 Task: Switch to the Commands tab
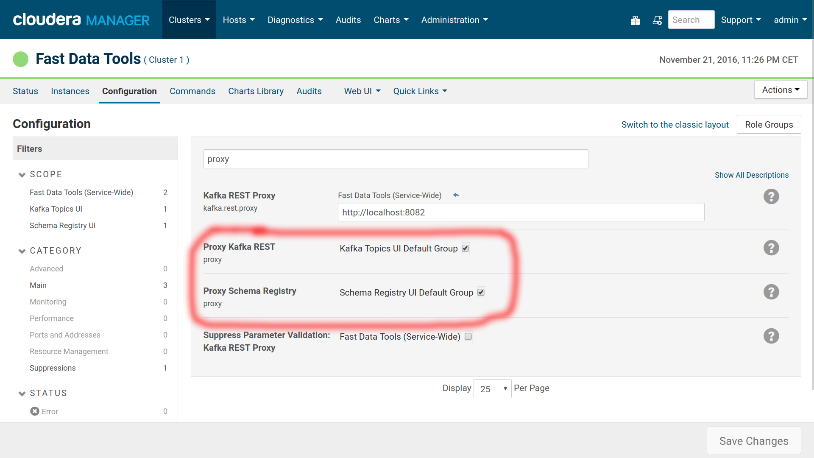[192, 91]
